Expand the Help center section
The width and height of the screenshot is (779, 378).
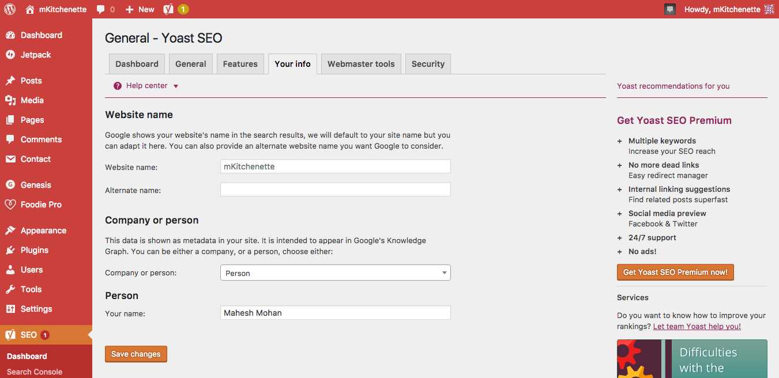(x=147, y=86)
